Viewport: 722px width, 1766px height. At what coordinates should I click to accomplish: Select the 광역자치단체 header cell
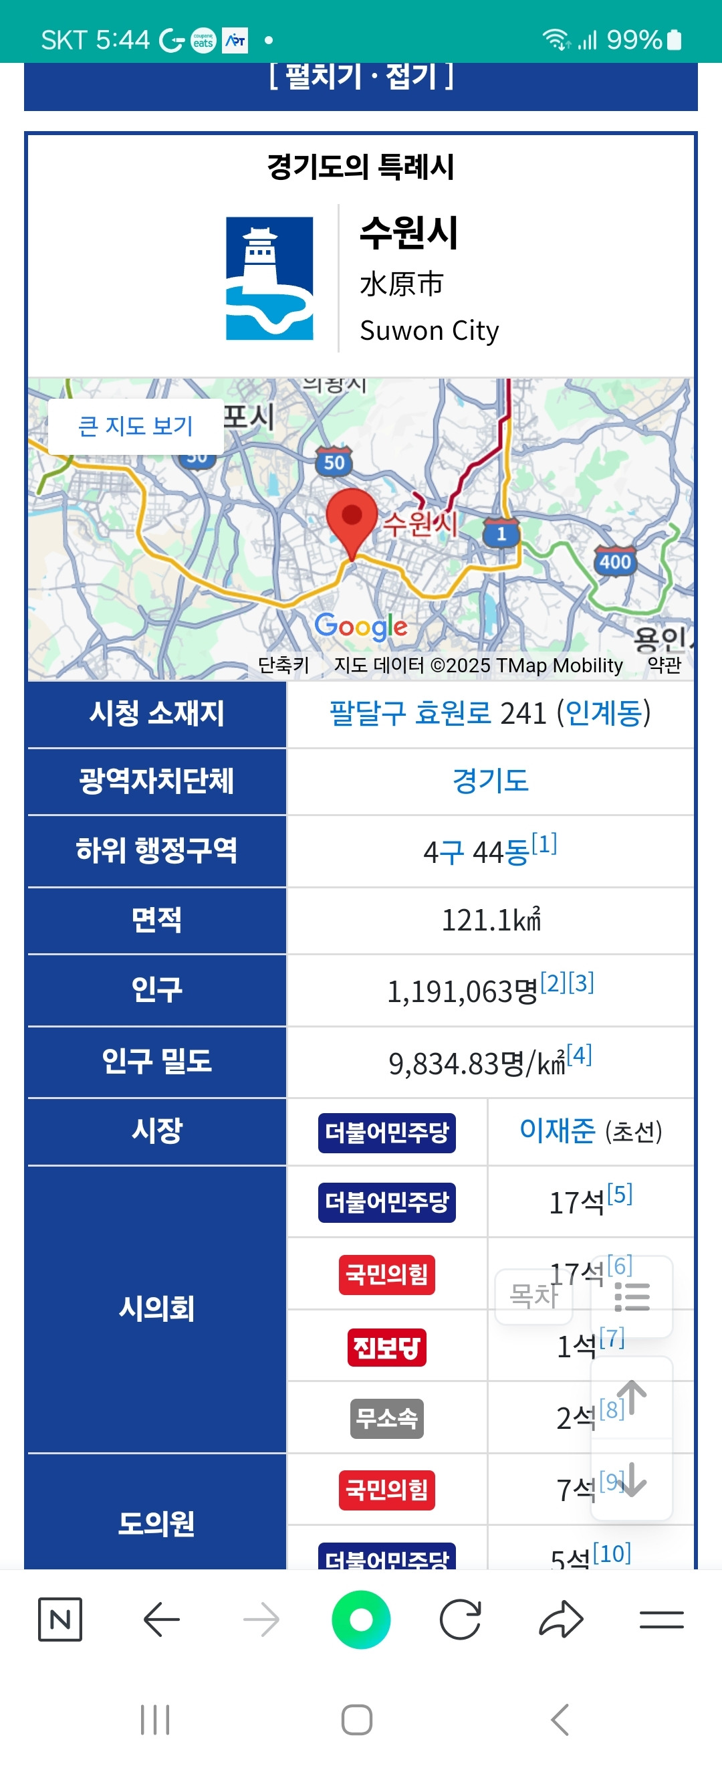click(x=156, y=781)
